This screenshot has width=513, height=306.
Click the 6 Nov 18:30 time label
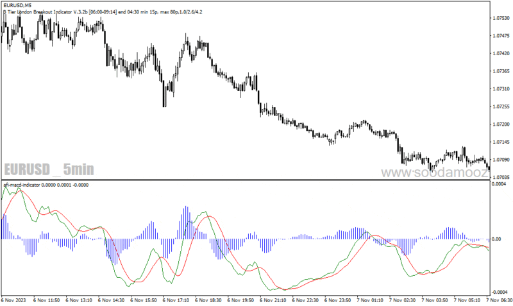(x=208, y=300)
